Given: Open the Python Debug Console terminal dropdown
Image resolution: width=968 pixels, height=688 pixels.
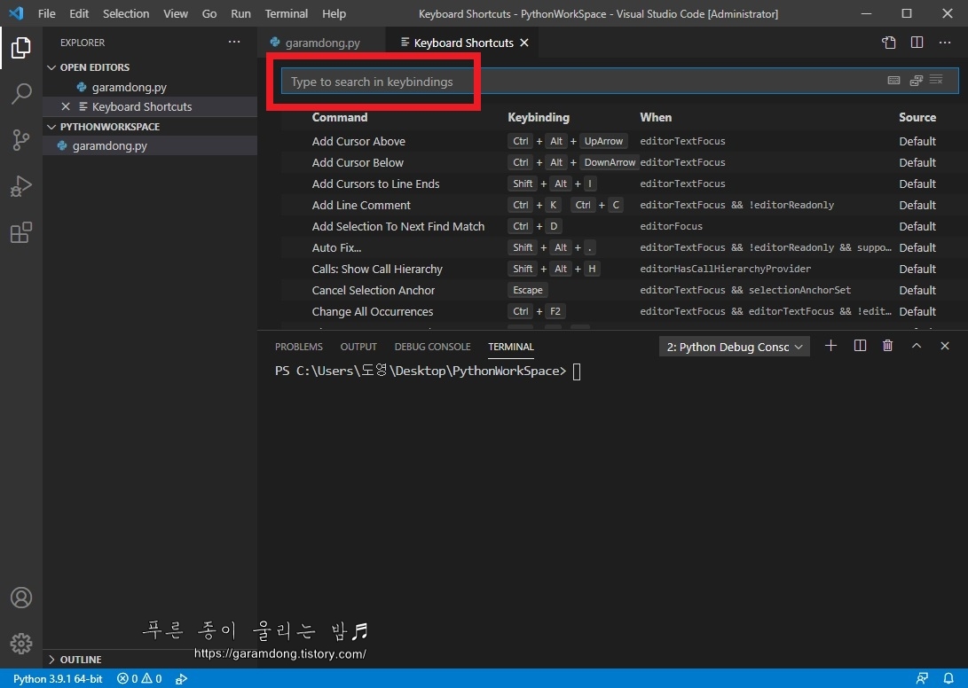Looking at the screenshot, I should tap(734, 347).
